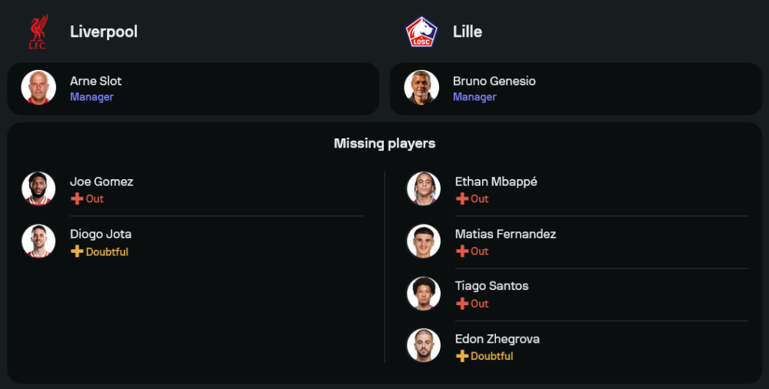Screen dimensions: 769x389
Task: Click the Liverpool club crest icon
Action: (38, 32)
